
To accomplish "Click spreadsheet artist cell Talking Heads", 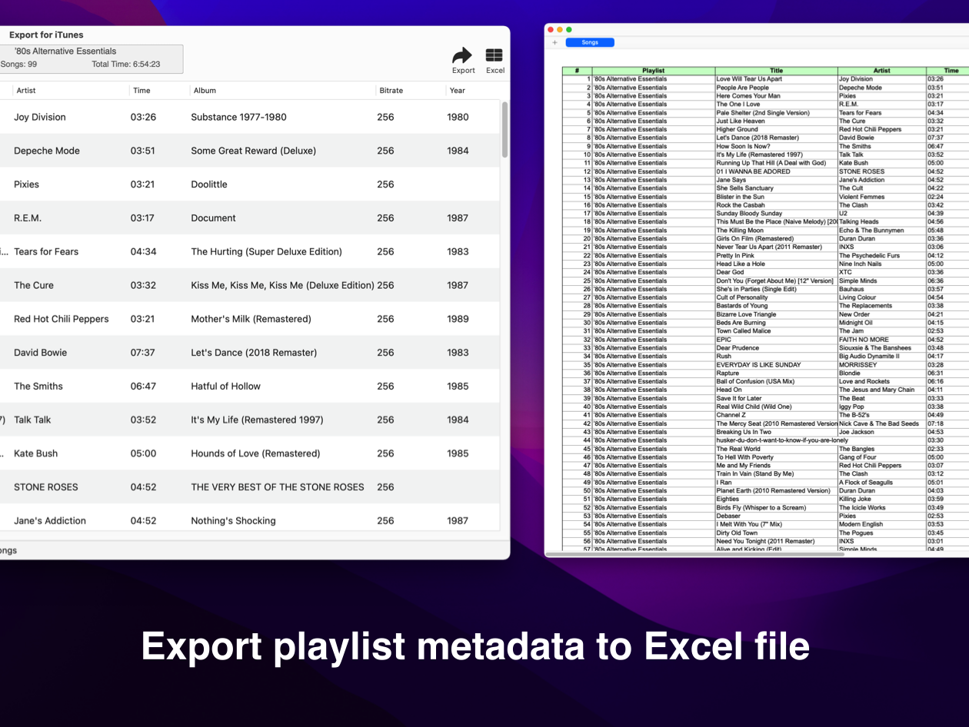I will (x=882, y=222).
